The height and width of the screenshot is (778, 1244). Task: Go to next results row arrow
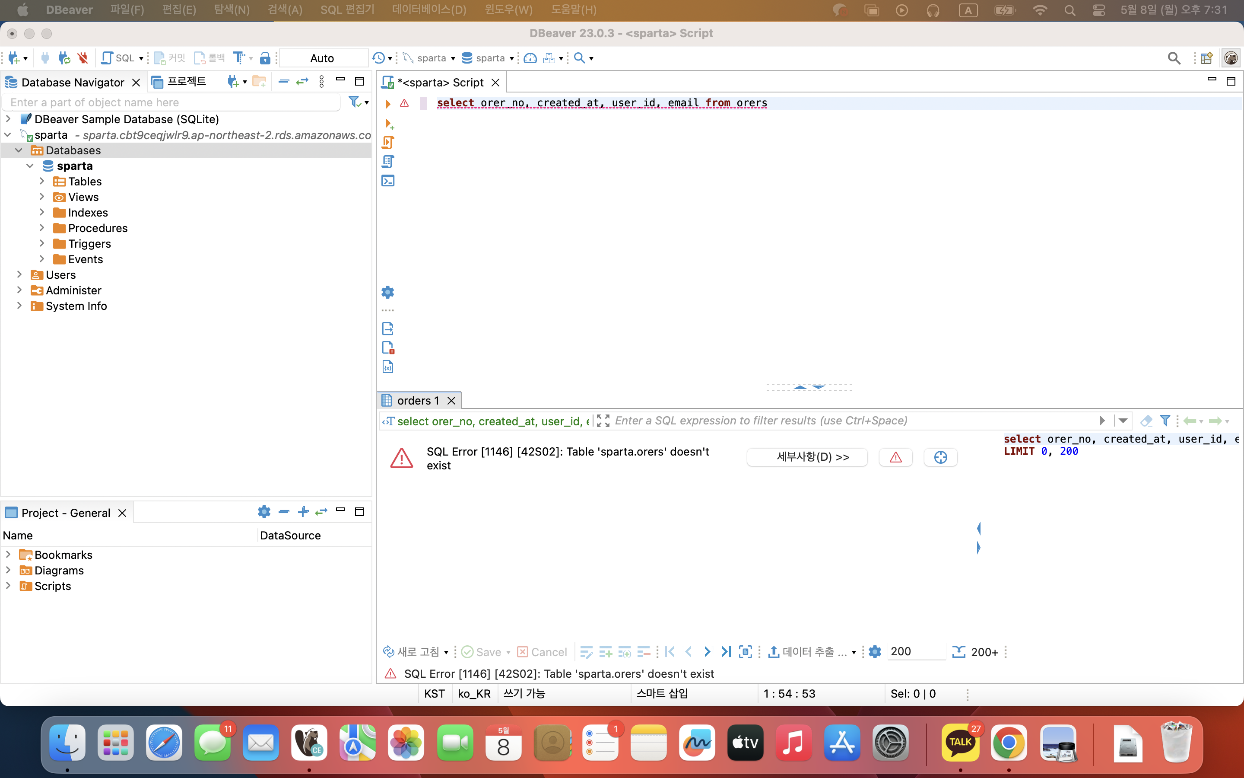point(708,652)
